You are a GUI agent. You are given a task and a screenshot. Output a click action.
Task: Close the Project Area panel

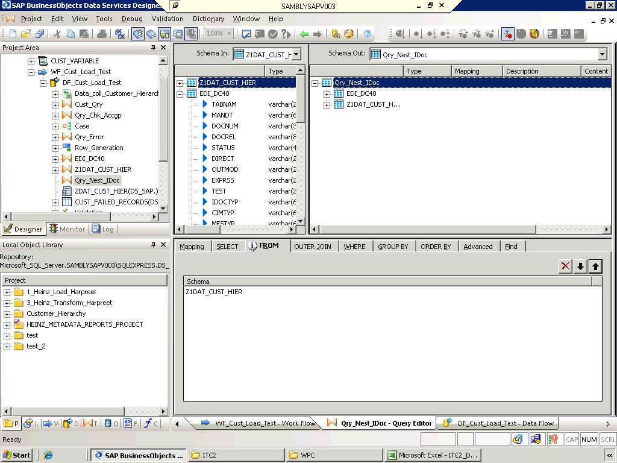click(163, 47)
